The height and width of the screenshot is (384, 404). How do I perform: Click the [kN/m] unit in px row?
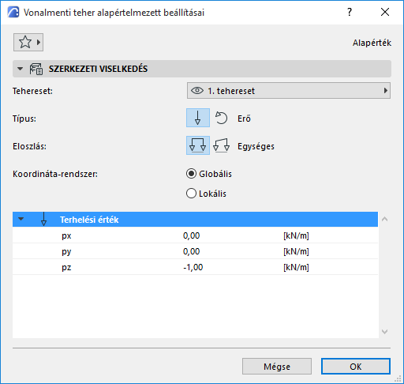(x=296, y=235)
